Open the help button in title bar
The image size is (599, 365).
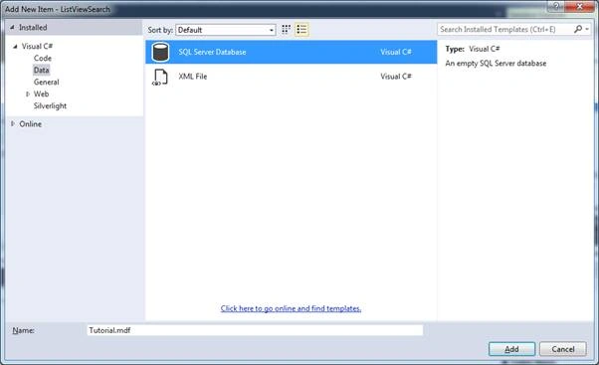coord(556,6)
